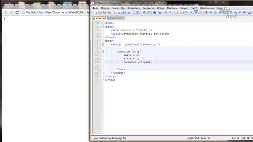This screenshot has width=253, height=142.
Task: Toggle word wrap in the toolbar
Action: click(x=187, y=12)
